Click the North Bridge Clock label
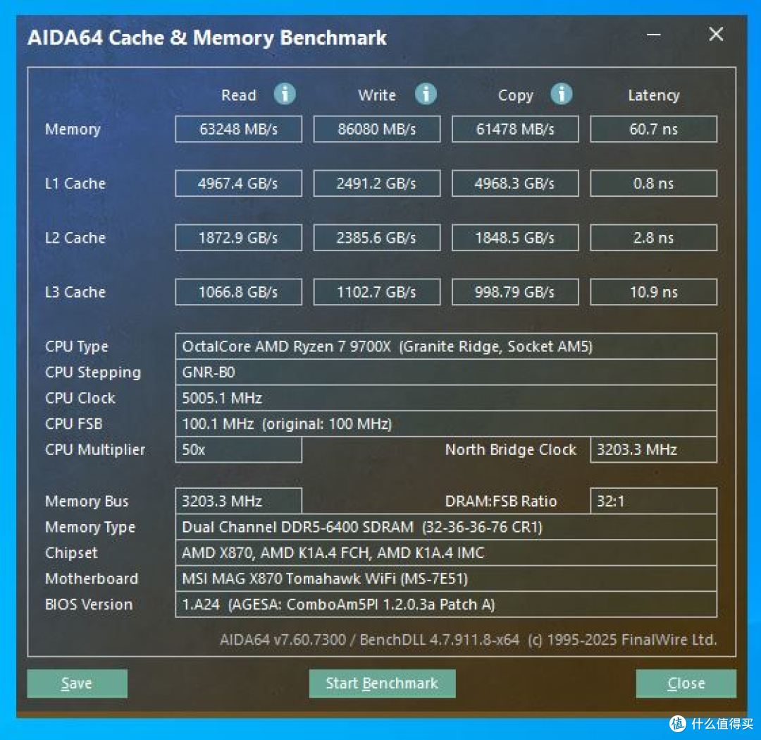Screen dimensions: 761x740 [511, 449]
